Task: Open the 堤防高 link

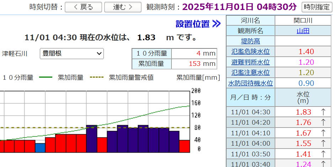Action: (x=250, y=41)
